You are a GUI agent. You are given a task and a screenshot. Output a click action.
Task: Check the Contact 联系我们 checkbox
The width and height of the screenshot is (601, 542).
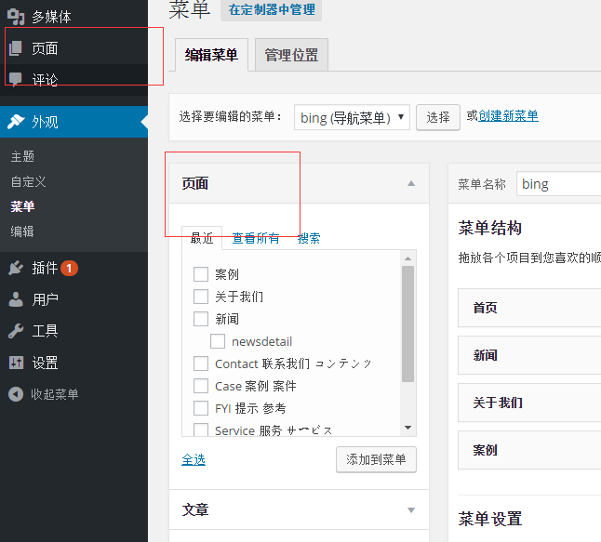201,364
